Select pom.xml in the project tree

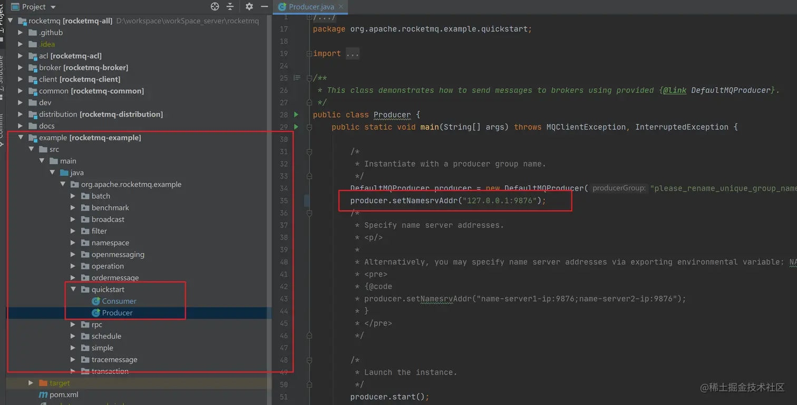[x=64, y=394]
